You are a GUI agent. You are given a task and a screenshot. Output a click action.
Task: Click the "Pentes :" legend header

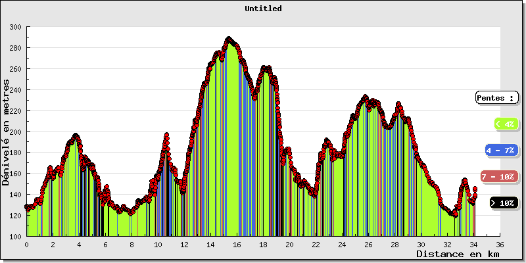[x=496, y=97]
